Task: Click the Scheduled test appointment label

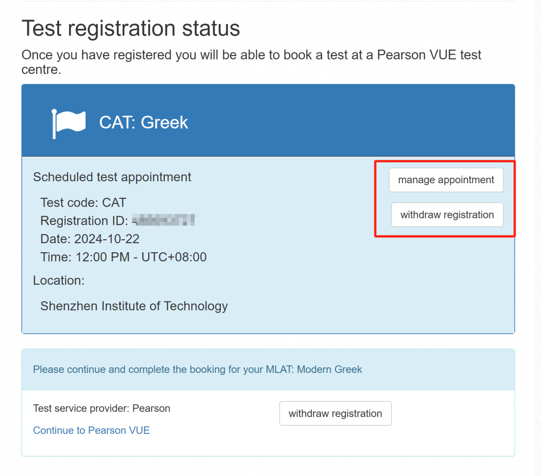Action: [112, 177]
